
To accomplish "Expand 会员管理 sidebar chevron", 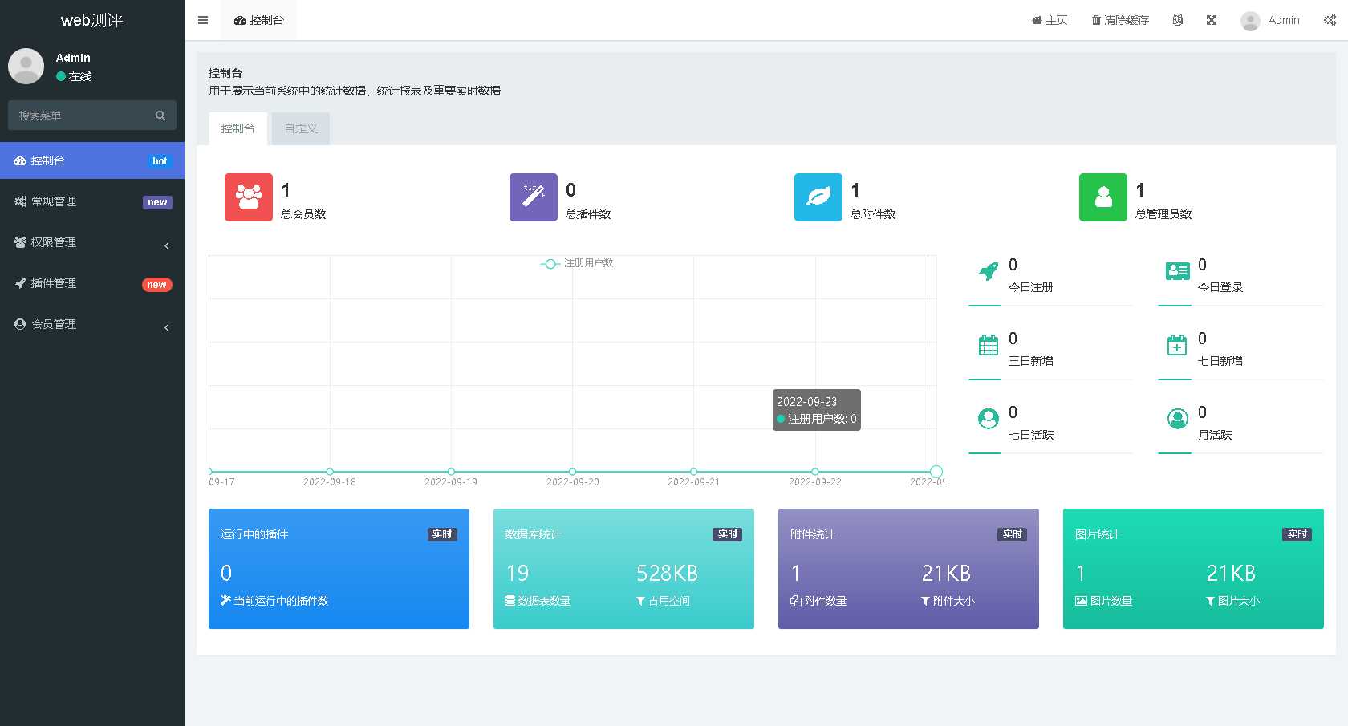I will click(x=166, y=327).
